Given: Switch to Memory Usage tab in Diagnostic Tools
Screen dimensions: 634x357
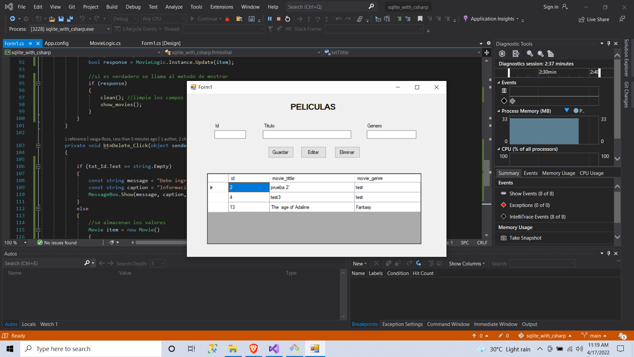Looking at the screenshot, I should (x=559, y=173).
